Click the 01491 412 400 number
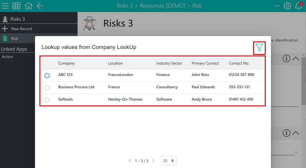Image resolution: width=306 pixels, height=168 pixels. (241, 99)
